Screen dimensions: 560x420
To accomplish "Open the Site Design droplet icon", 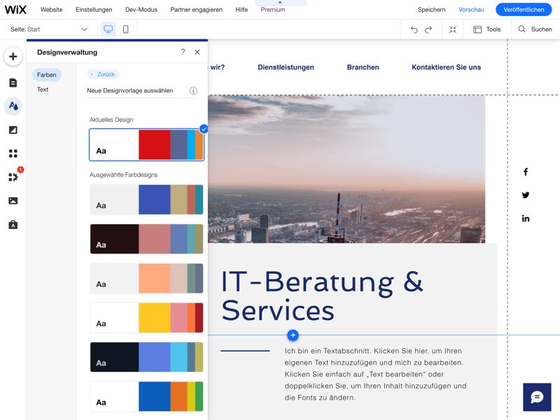I will (13, 106).
